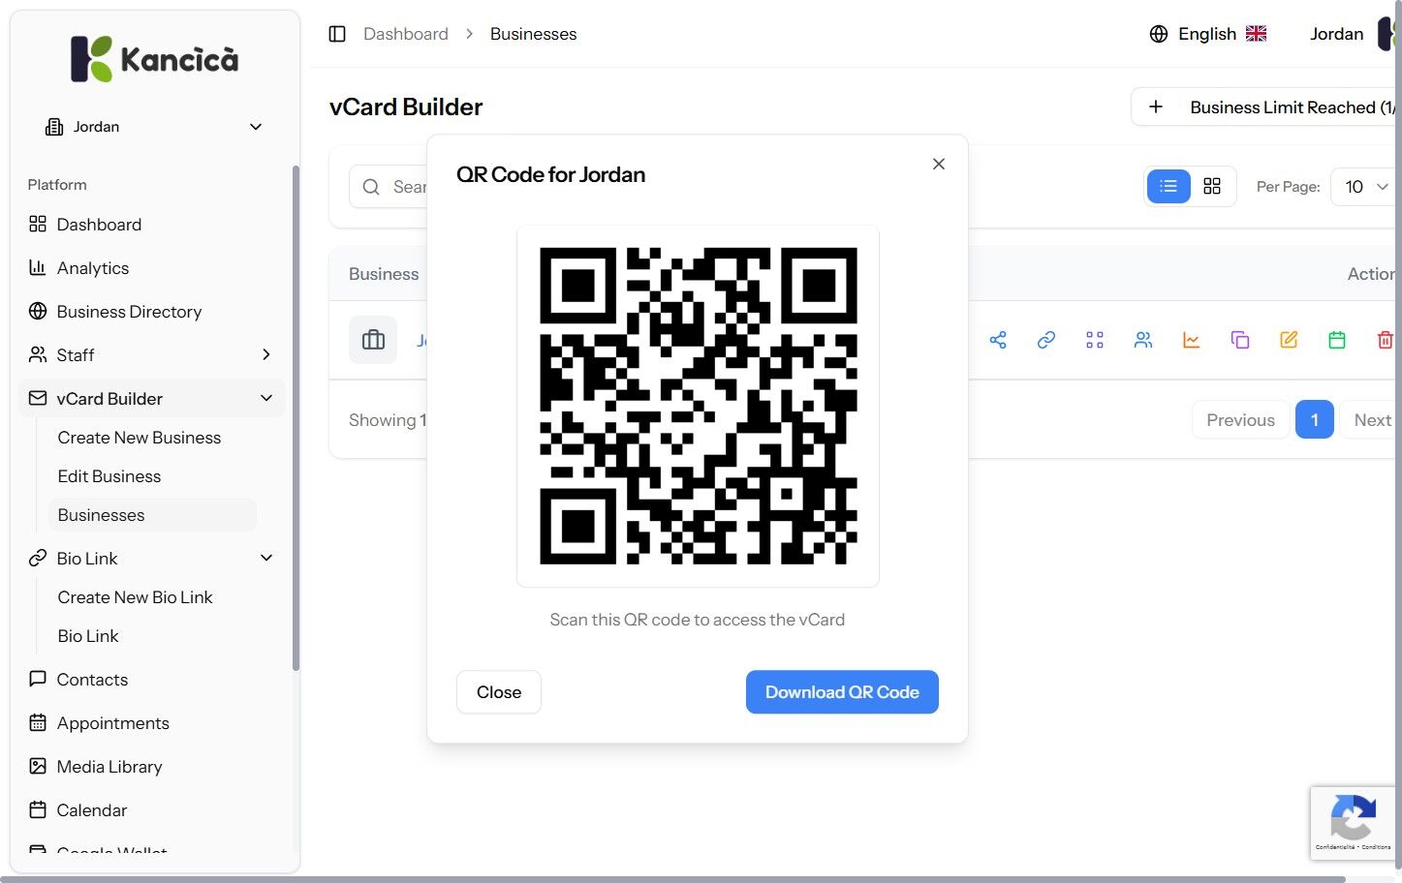1402x883 pixels.
Task: Open the Dashboard breadcrumb link
Action: click(406, 34)
